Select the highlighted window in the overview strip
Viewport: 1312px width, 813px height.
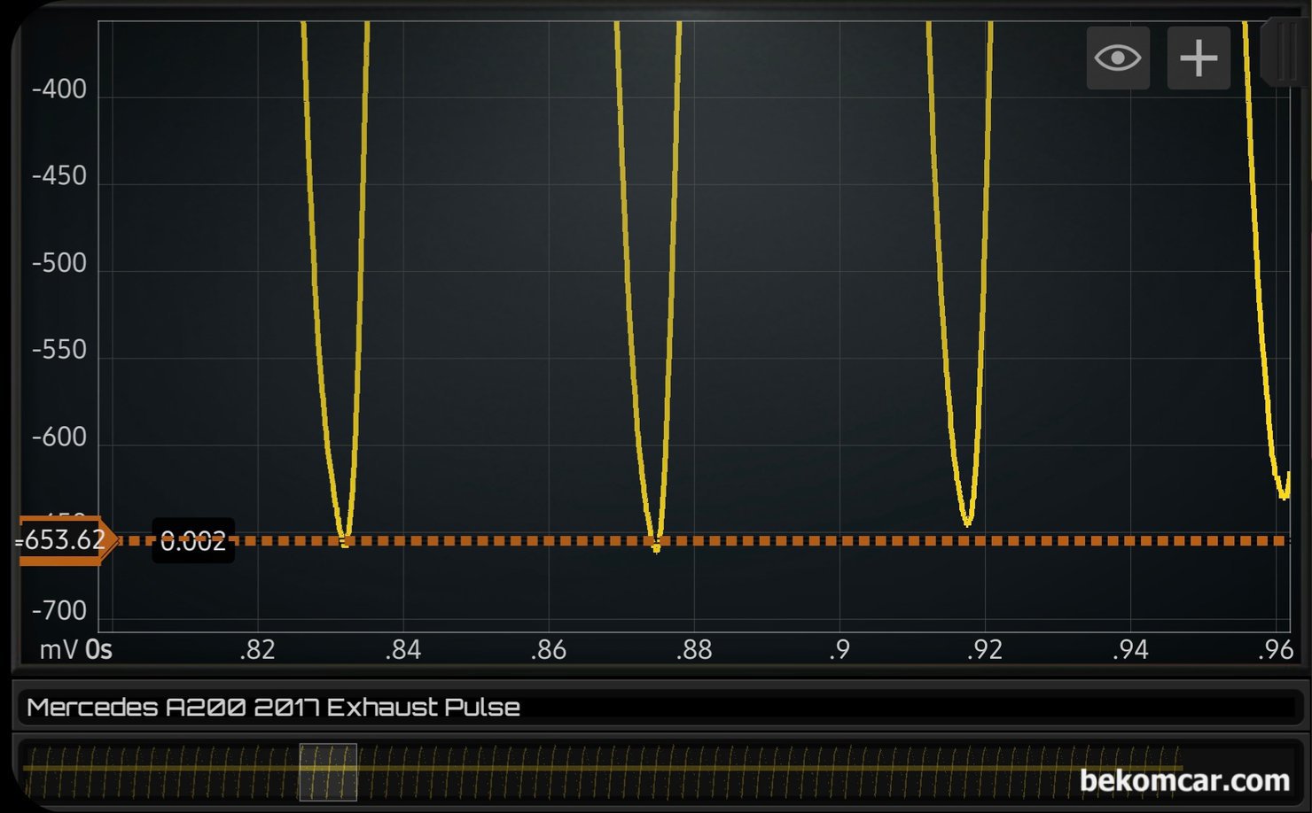(x=328, y=771)
